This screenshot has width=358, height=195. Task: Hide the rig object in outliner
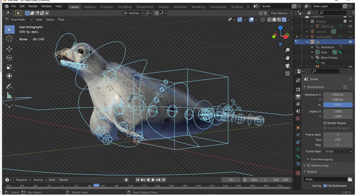(351, 42)
